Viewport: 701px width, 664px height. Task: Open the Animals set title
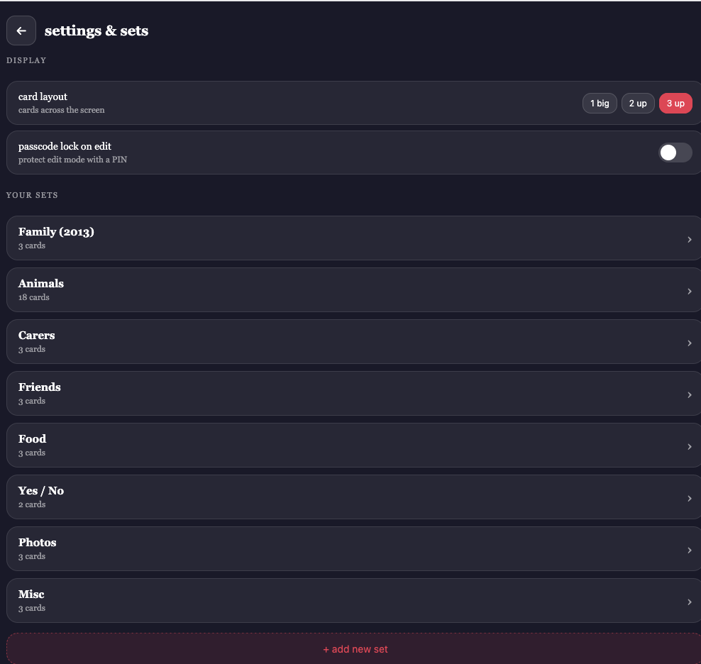(x=41, y=284)
